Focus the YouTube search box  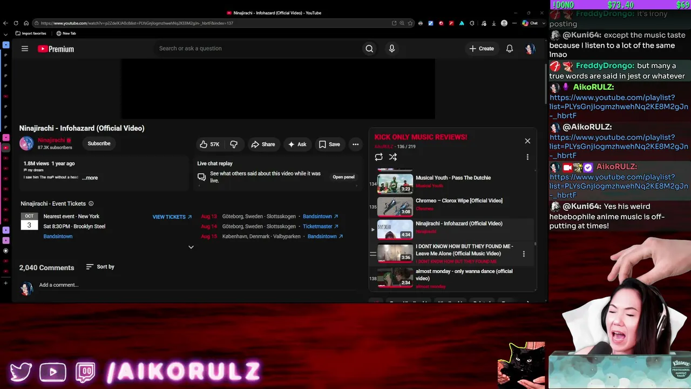click(258, 49)
